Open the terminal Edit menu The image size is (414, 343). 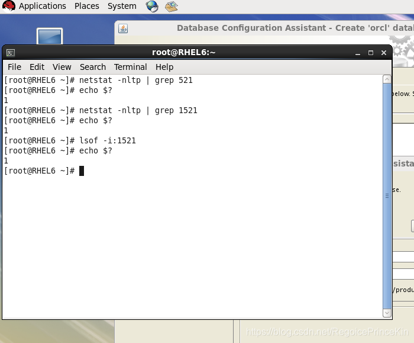point(37,67)
